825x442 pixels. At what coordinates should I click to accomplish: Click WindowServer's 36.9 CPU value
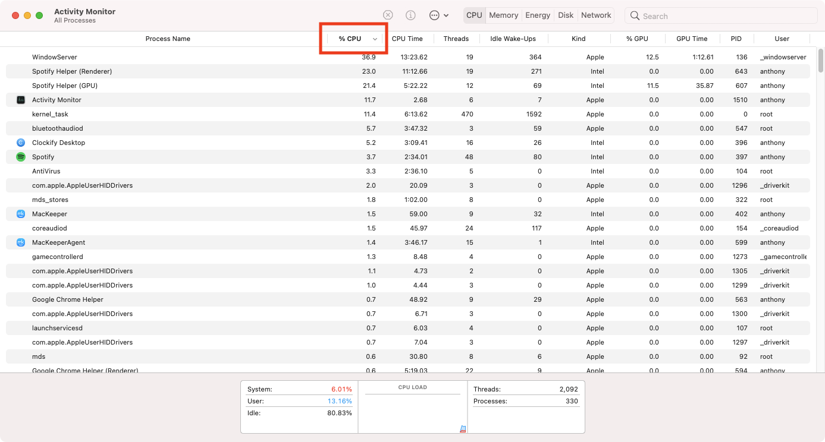coord(369,57)
